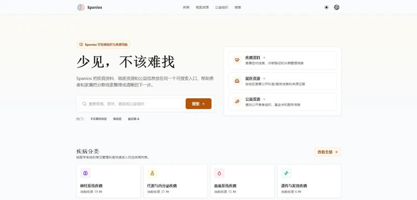417x200 pixels.
Task: Click the Spanios brain logo icon
Action: [x=81, y=7]
